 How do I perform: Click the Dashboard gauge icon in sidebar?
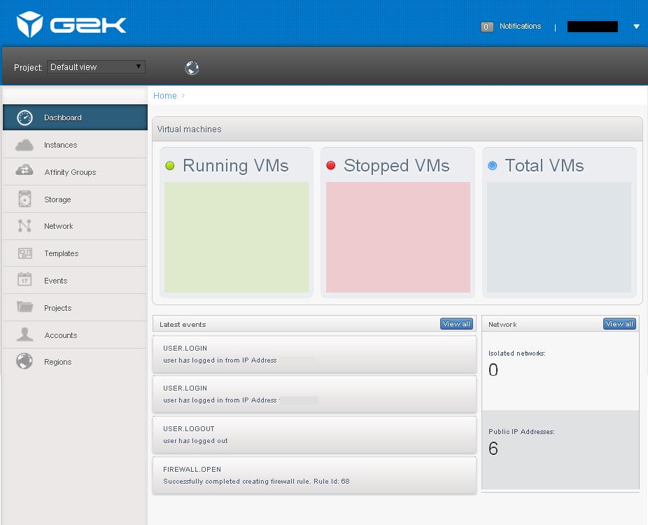(x=24, y=118)
